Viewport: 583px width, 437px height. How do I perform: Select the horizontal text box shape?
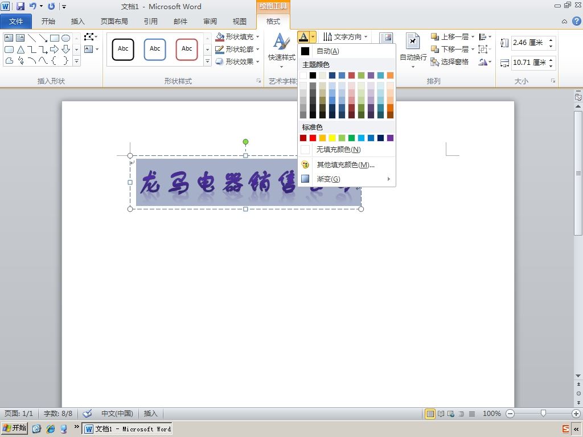click(9, 38)
